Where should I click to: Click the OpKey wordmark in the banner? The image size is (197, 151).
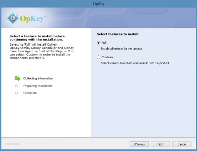[33, 18]
